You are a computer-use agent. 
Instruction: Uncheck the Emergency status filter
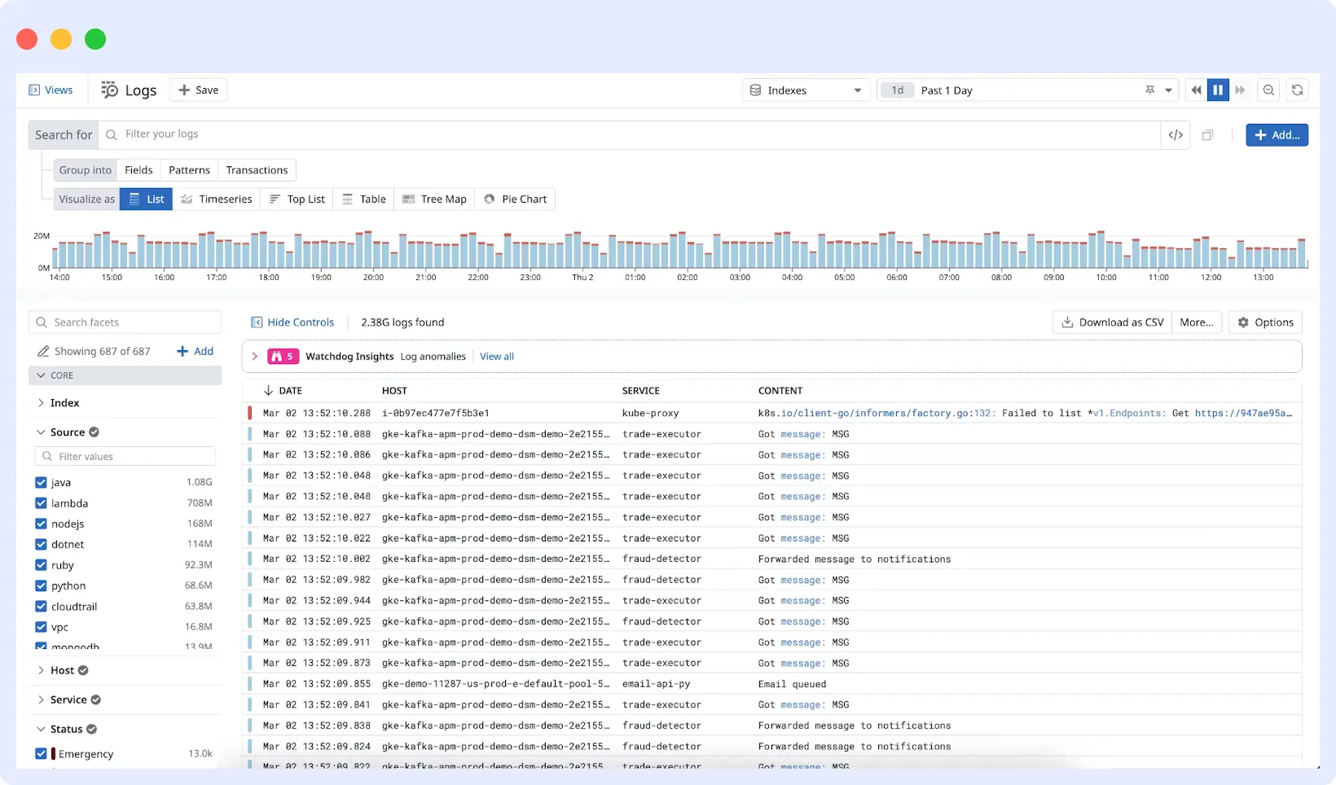[41, 753]
